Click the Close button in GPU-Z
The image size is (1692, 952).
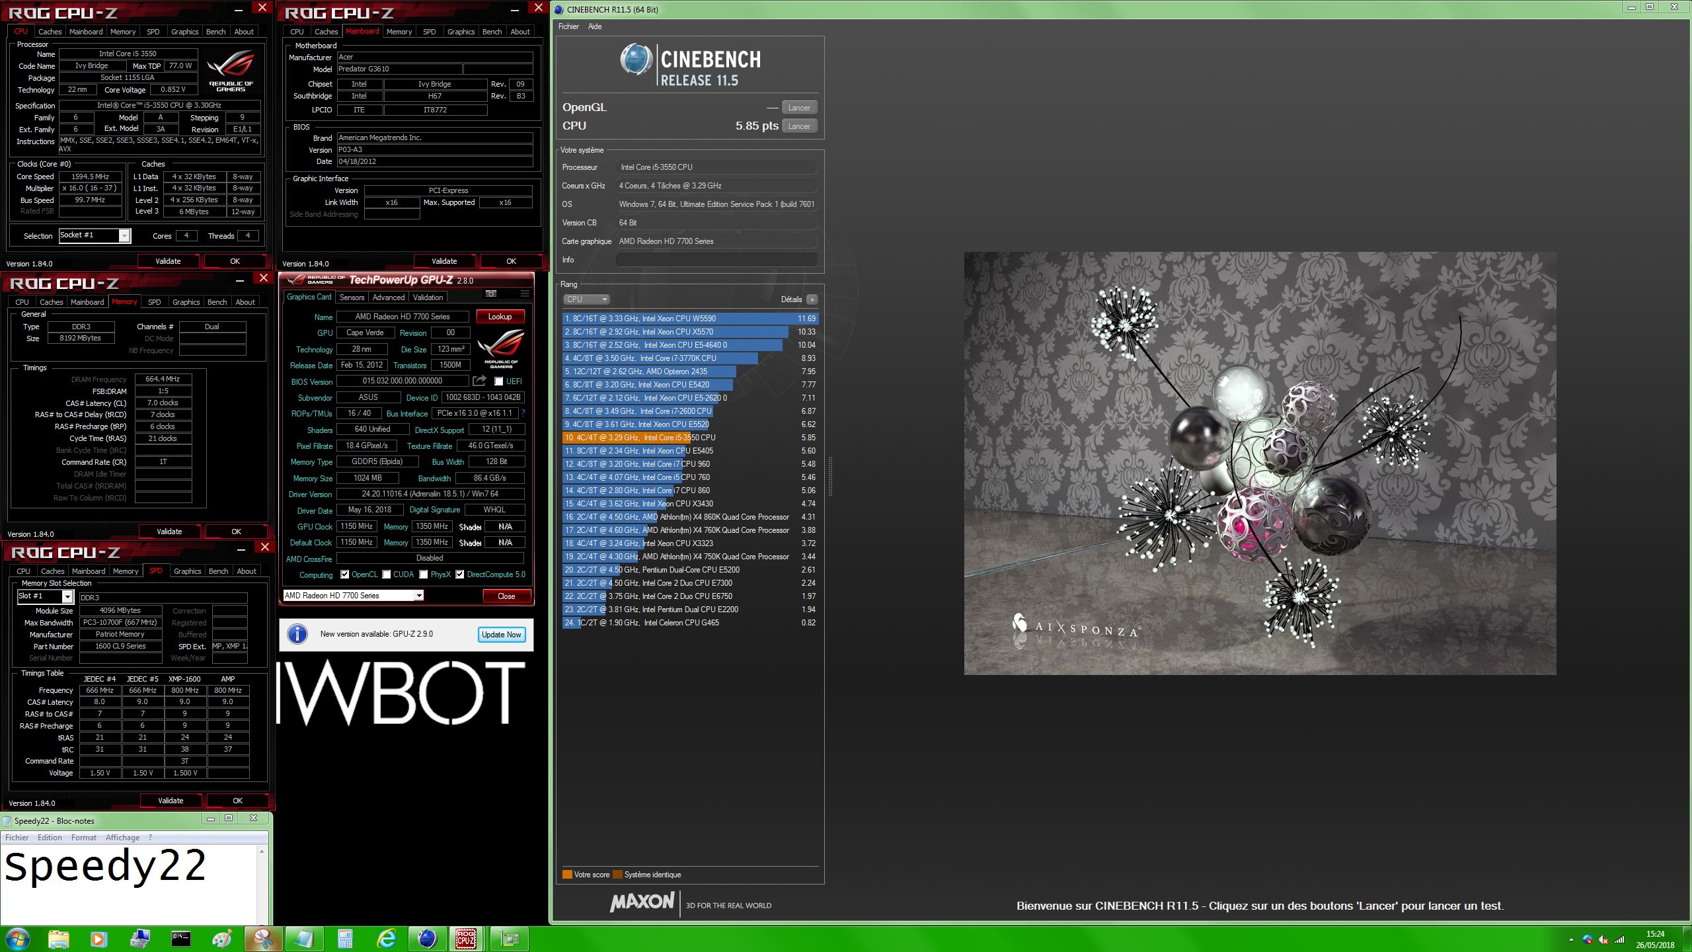click(x=506, y=596)
